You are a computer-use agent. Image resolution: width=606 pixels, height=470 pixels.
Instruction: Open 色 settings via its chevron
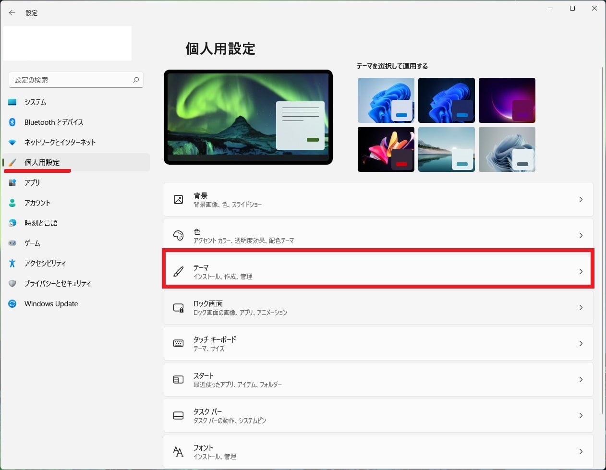pos(581,235)
